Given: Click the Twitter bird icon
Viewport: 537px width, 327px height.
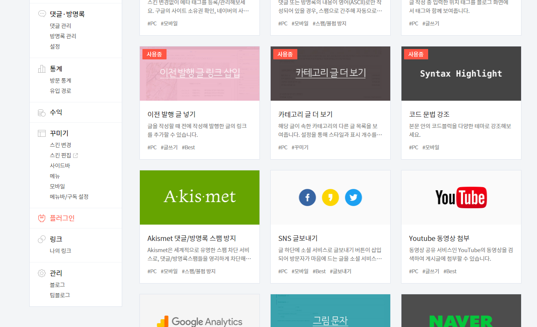Looking at the screenshot, I should 353,197.
